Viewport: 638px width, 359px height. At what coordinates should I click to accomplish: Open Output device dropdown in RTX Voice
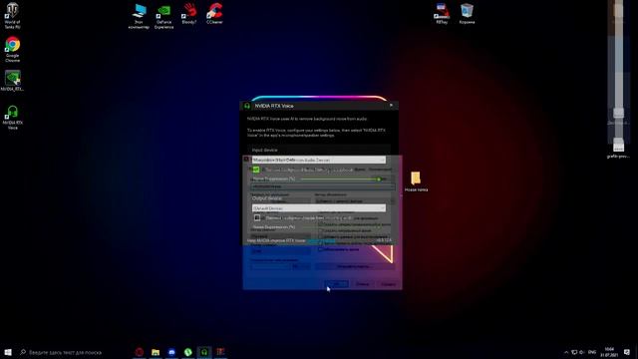click(319, 208)
